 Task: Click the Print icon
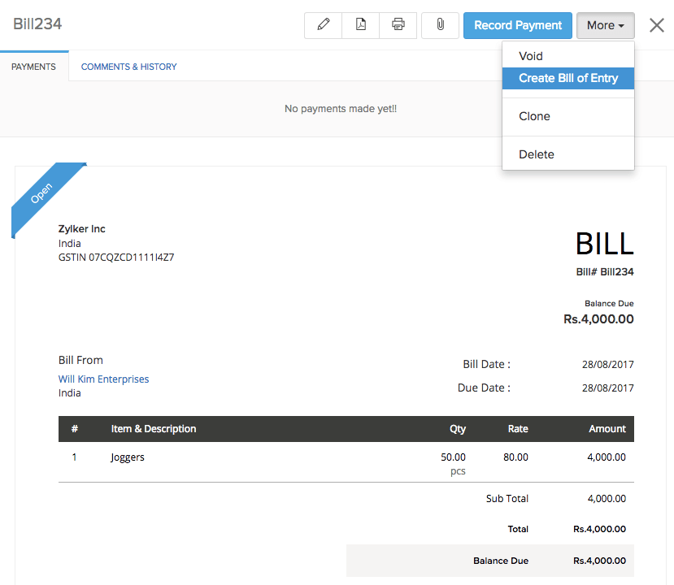tap(398, 25)
